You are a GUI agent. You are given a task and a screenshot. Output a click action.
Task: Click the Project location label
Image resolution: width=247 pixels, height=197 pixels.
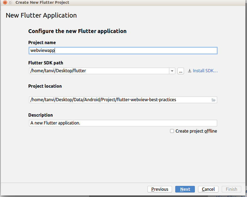coord(45,86)
